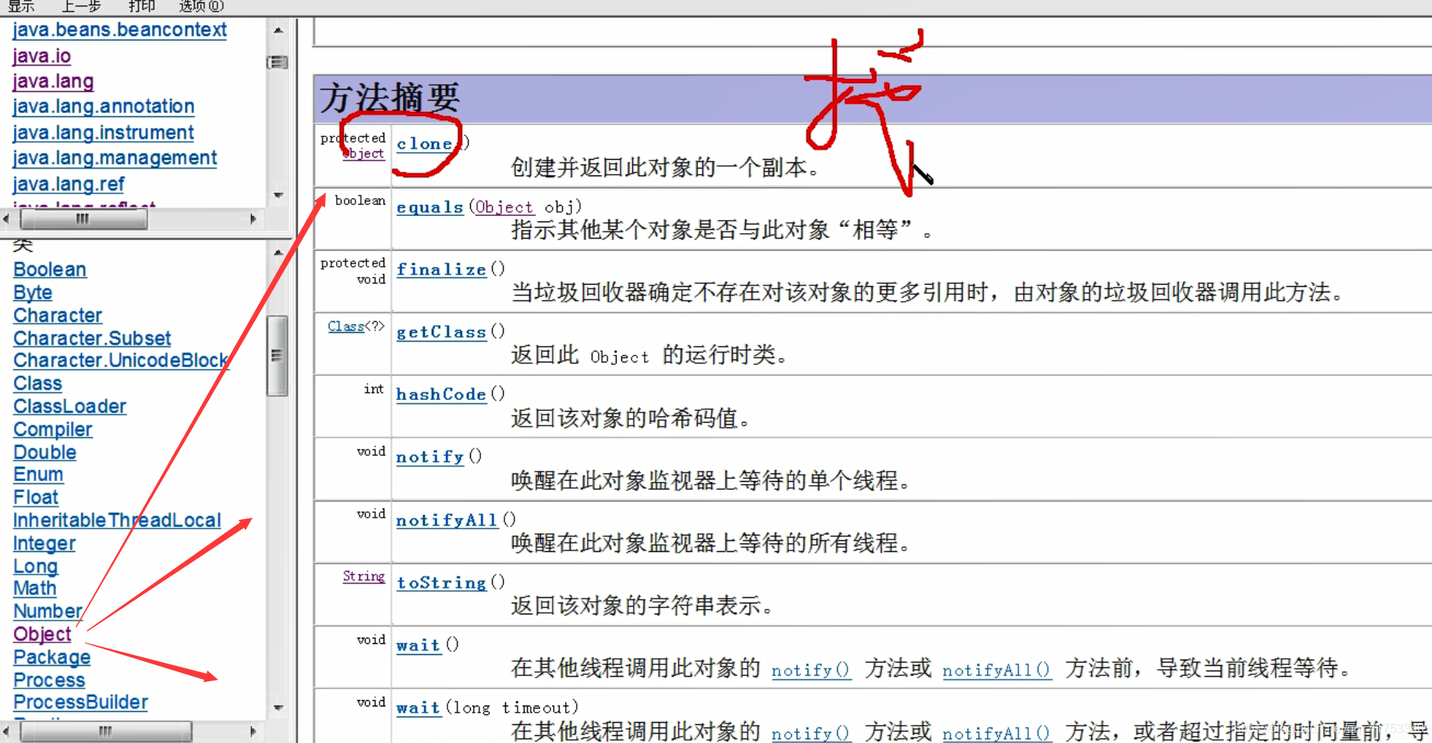Image resolution: width=1432 pixels, height=743 pixels.
Task: Click the package list scroll-left arrow
Action: pos(7,219)
